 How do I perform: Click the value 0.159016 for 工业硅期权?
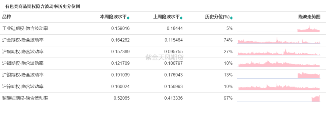click(120, 29)
